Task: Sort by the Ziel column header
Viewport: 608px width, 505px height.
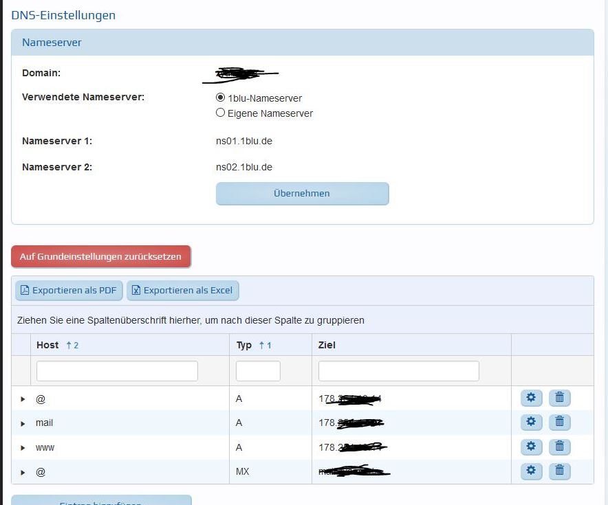Action: [411, 345]
